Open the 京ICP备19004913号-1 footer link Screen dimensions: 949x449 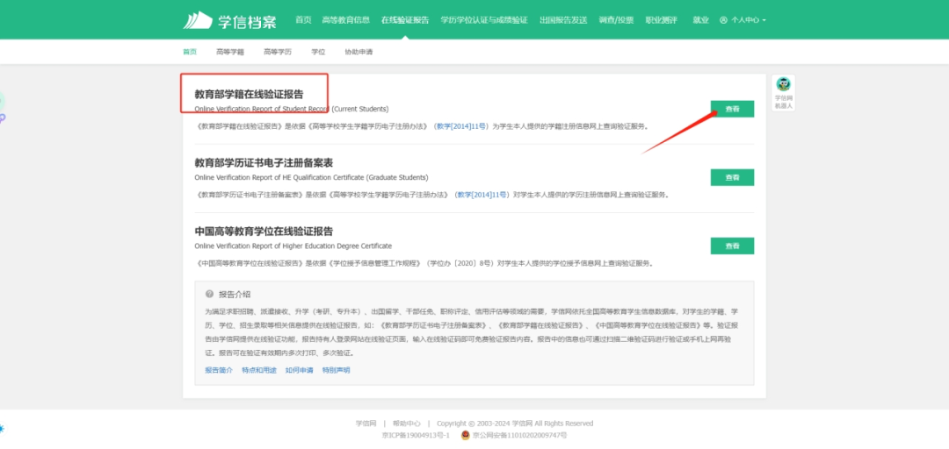tap(416, 435)
